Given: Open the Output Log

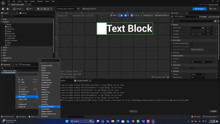Looking at the screenshot, I should coord(33,117).
